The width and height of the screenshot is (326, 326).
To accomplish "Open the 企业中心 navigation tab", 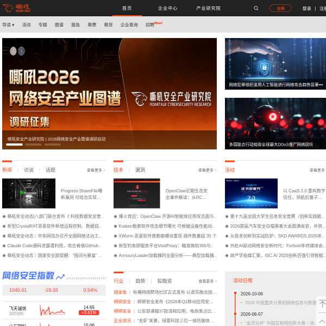I will coord(167,8).
